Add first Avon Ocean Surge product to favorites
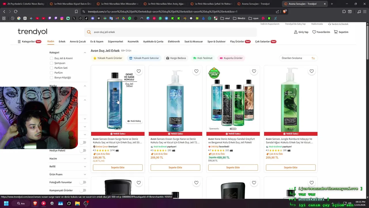This screenshot has width=369, height=208. click(x=139, y=71)
